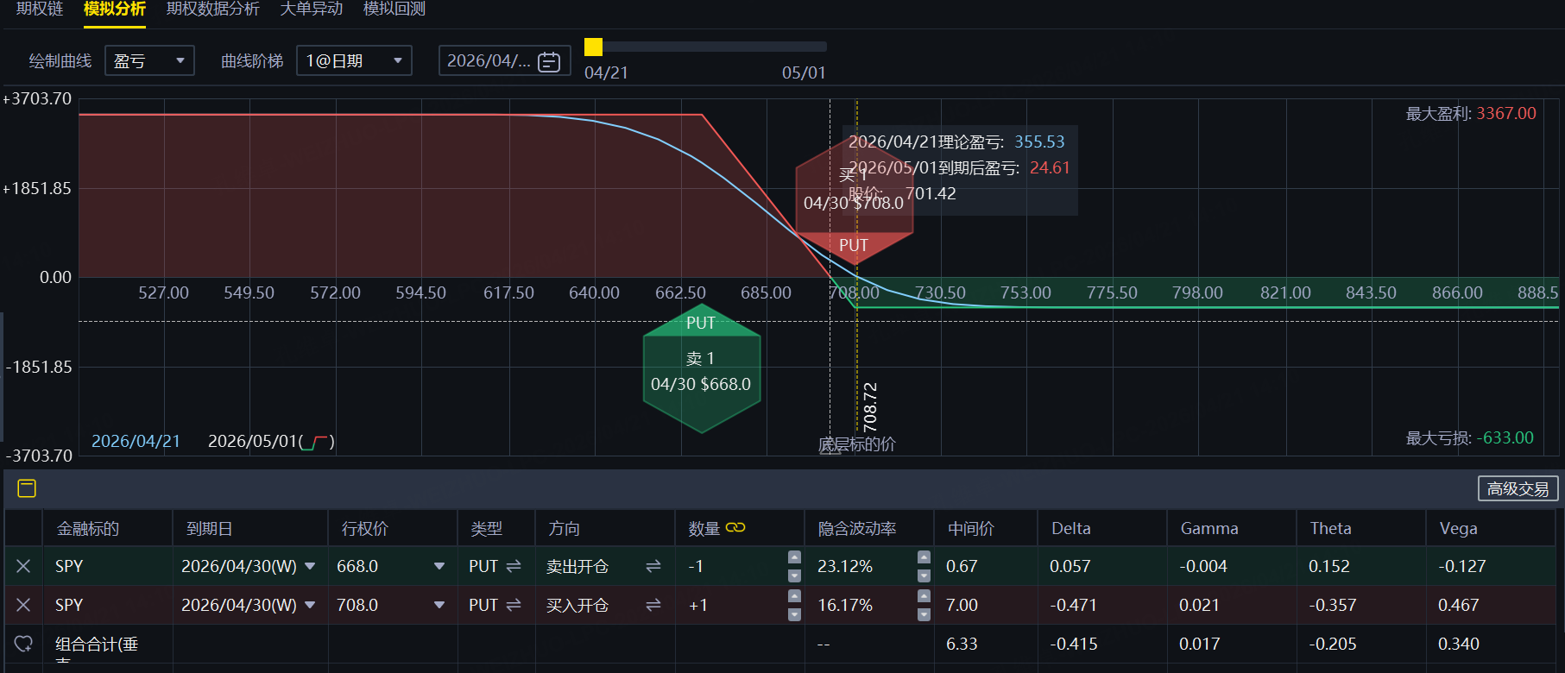The width and height of the screenshot is (1565, 673).
Task: Increase quantity of the 668.0 leg
Action: point(795,557)
